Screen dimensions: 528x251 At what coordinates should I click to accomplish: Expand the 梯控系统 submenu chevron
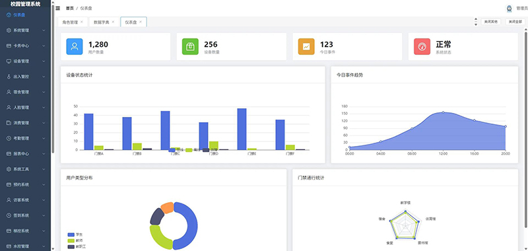(x=44, y=231)
